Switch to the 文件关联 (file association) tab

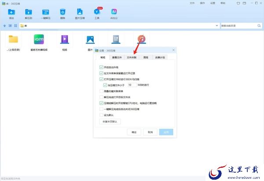(132, 58)
